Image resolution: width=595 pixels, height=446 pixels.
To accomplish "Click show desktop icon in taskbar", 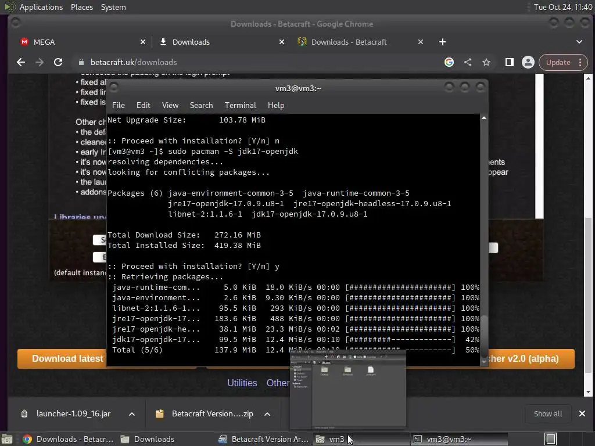I will [x=7, y=439].
